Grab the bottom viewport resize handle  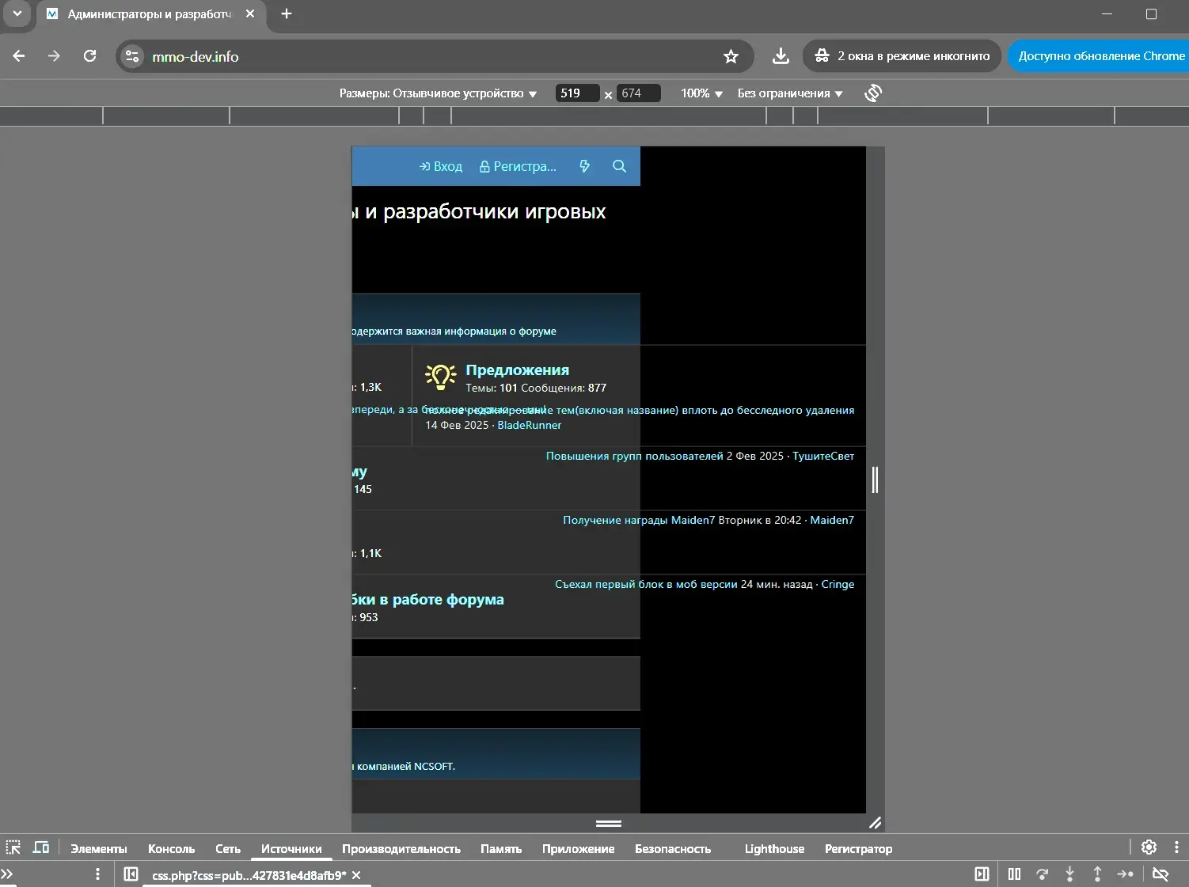tap(608, 824)
